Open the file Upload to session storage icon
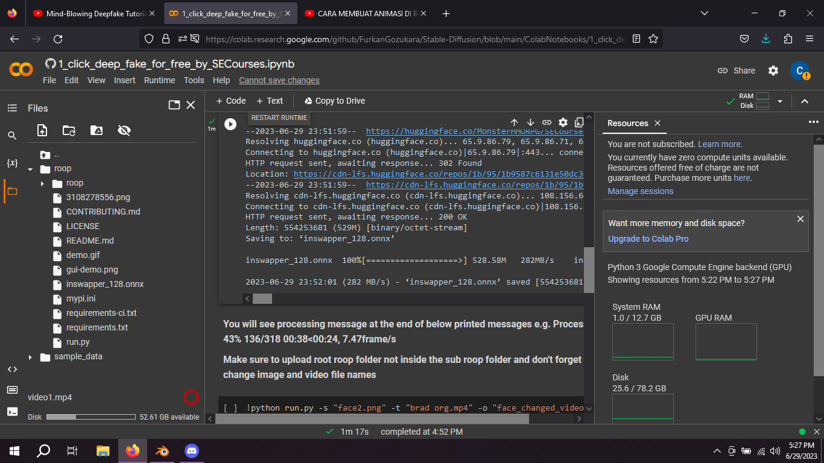The width and height of the screenshot is (824, 463). [42, 130]
